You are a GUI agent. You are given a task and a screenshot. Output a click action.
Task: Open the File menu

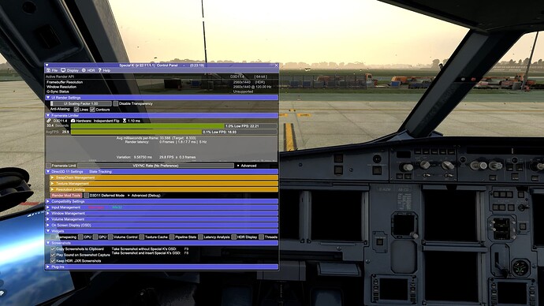click(x=52, y=70)
